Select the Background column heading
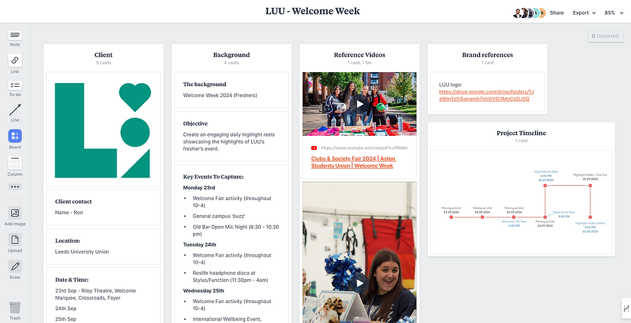The image size is (631, 323). [x=231, y=55]
